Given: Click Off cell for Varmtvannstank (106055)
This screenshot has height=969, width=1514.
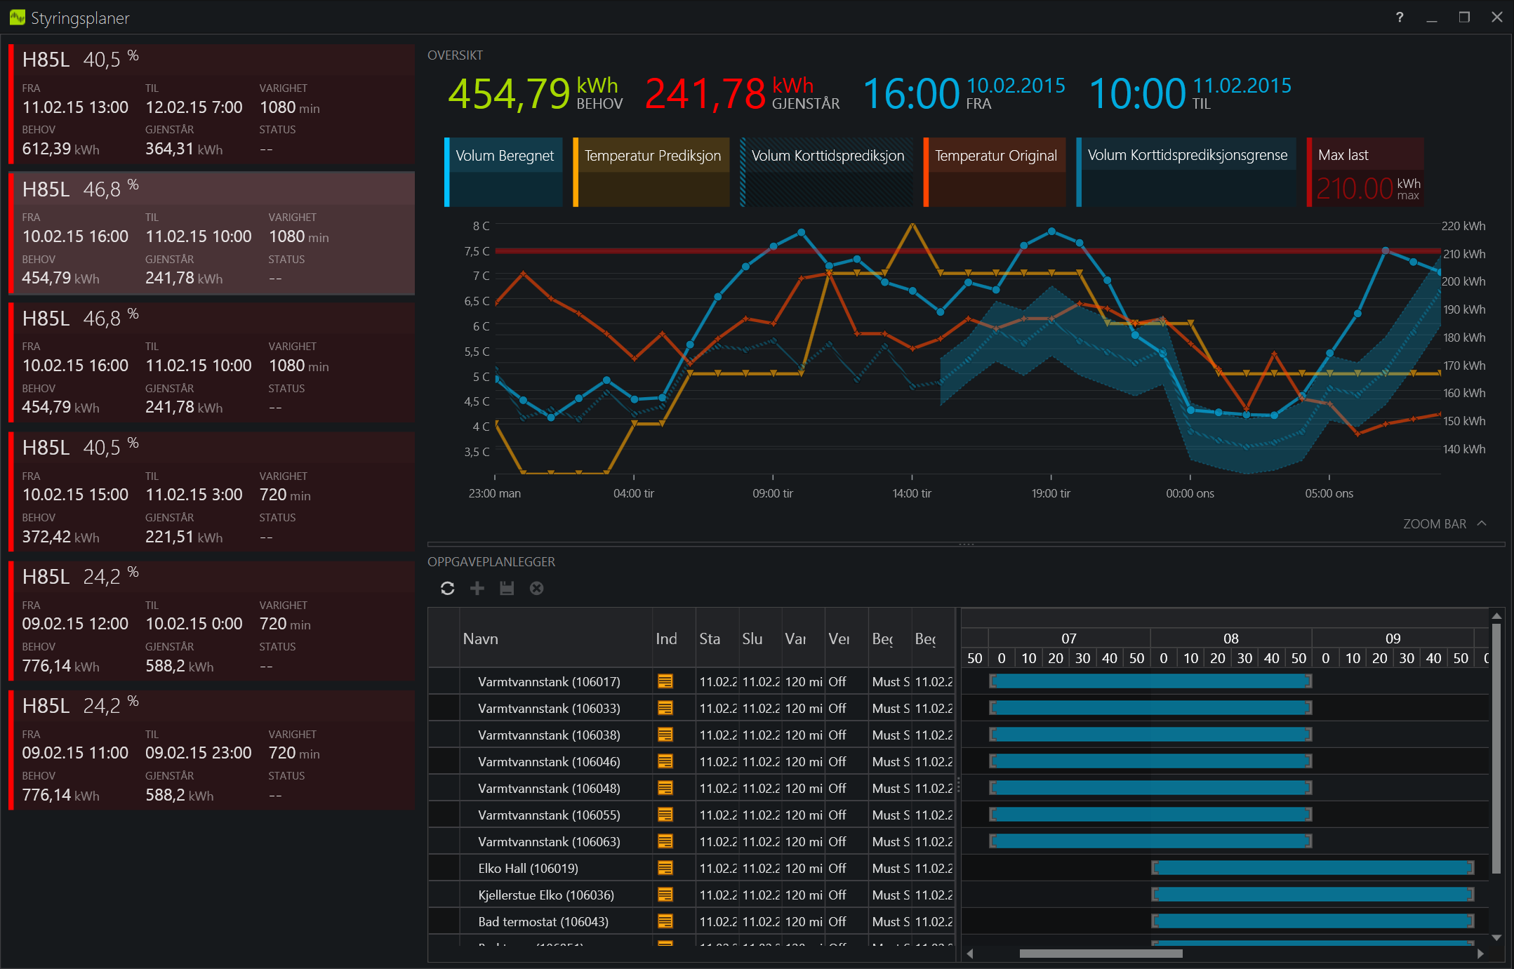Looking at the screenshot, I should (846, 815).
